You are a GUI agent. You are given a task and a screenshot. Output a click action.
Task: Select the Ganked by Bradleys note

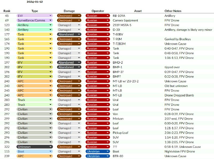tap(178, 39)
